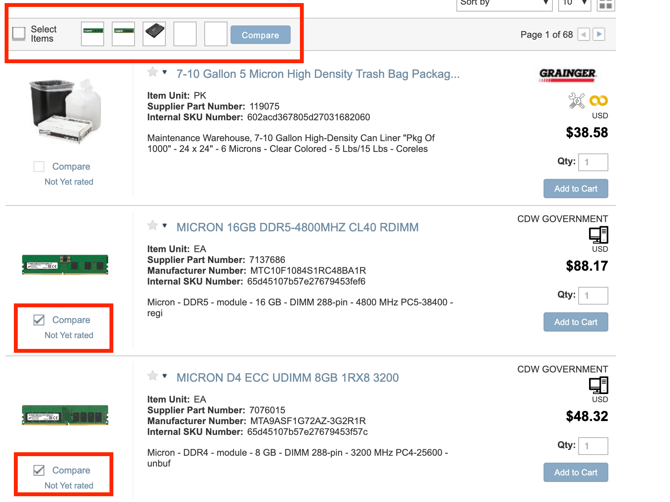Image resolution: width=670 pixels, height=502 pixels.
Task: Click CDW GOVERNMENT above the $48.32 price
Action: [x=562, y=369]
